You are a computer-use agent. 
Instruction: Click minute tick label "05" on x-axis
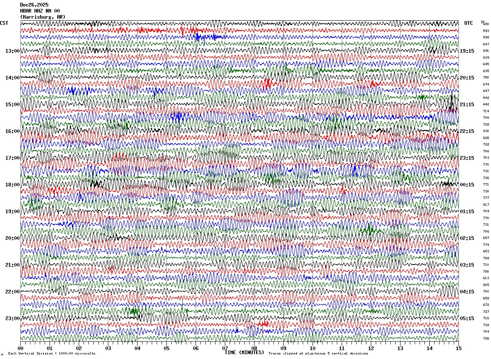[166, 348]
